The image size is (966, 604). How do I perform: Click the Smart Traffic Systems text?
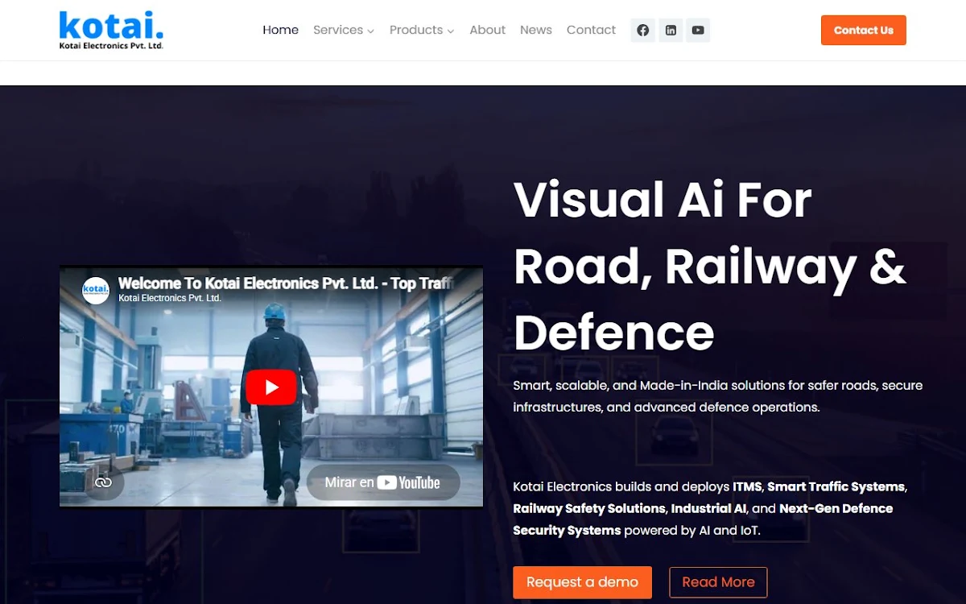click(x=836, y=486)
